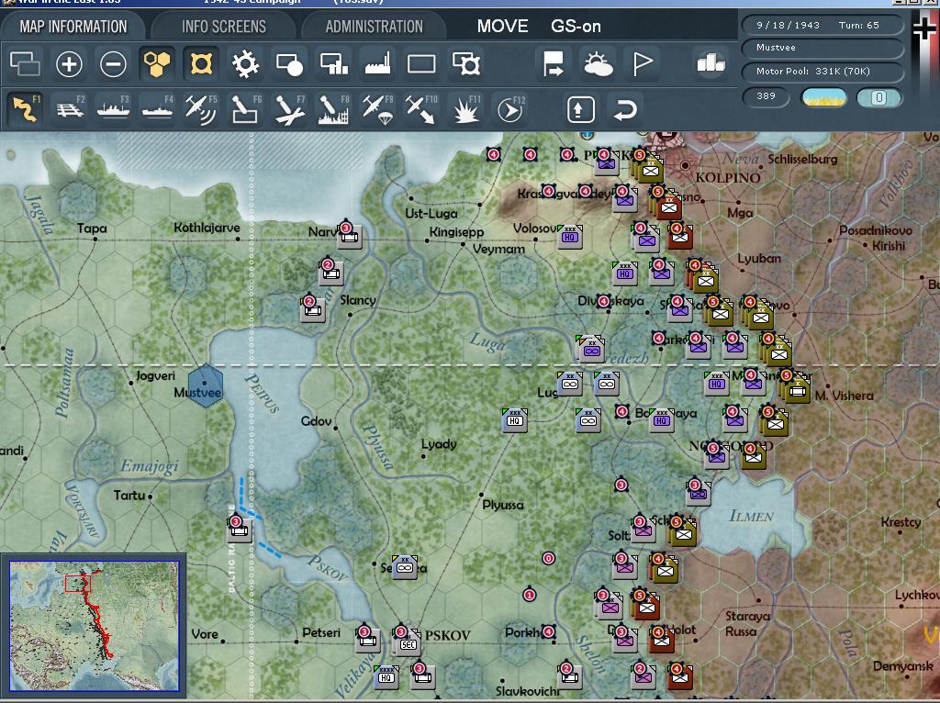Click the sun and cloud weather icon
Screen dimensions: 940x703
tap(598, 63)
